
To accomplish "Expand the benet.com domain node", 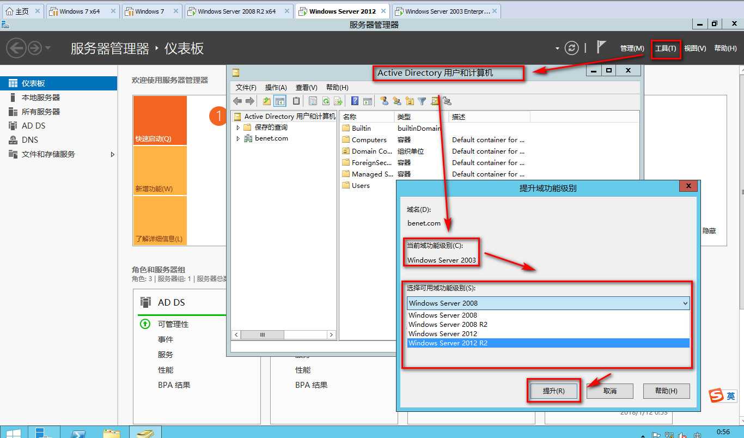I will pos(238,139).
